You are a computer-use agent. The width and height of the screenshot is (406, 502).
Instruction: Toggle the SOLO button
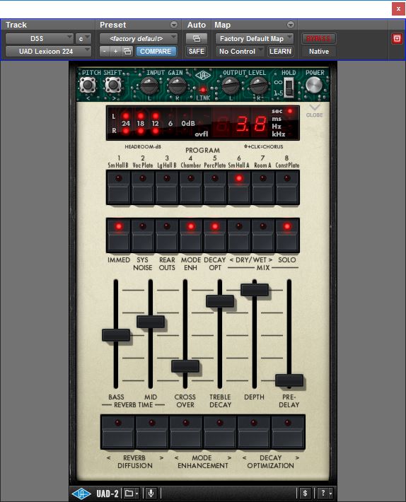287,235
